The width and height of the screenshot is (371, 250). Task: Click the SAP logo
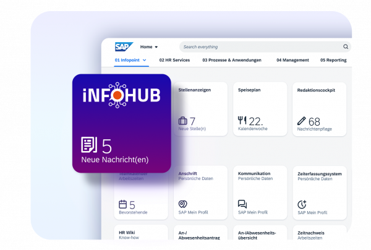124,46
